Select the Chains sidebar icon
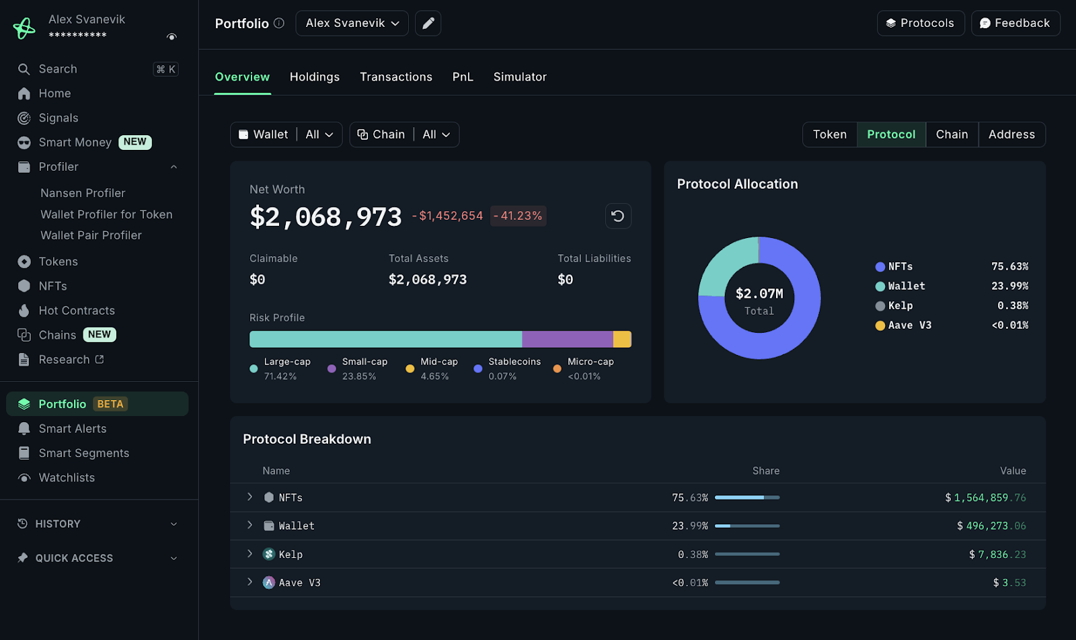The image size is (1076, 640). (x=24, y=334)
